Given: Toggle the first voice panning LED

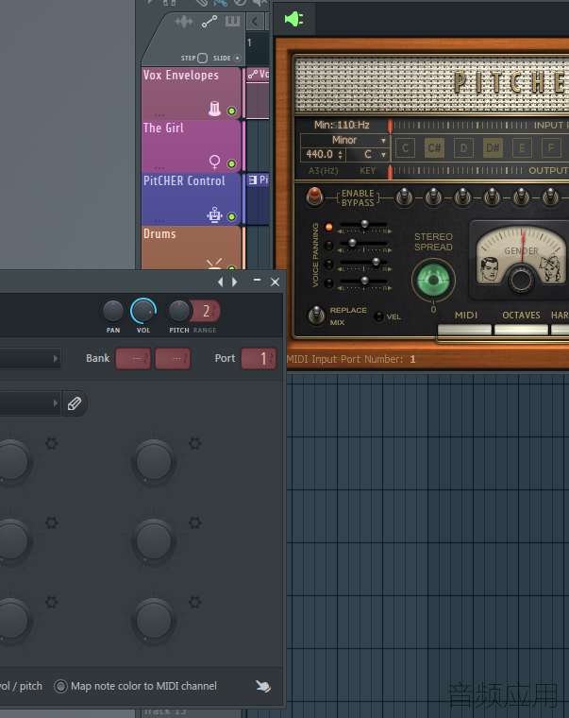Looking at the screenshot, I should [x=329, y=227].
